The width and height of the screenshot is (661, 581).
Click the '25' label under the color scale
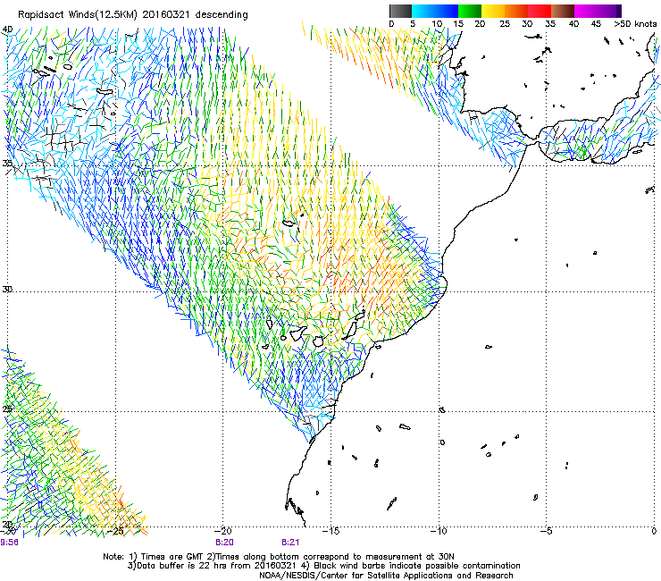(505, 23)
